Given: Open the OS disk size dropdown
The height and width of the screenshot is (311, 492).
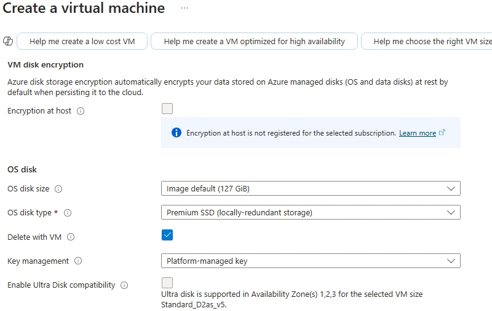Looking at the screenshot, I should coord(311,188).
